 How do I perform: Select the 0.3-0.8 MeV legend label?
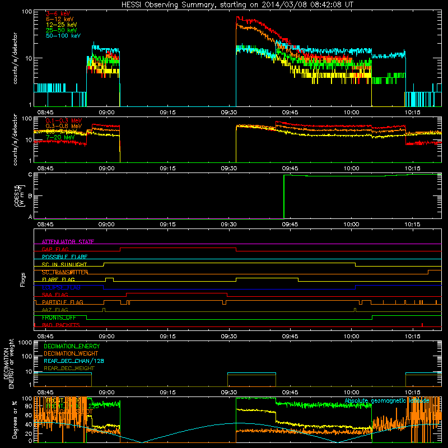(64, 126)
